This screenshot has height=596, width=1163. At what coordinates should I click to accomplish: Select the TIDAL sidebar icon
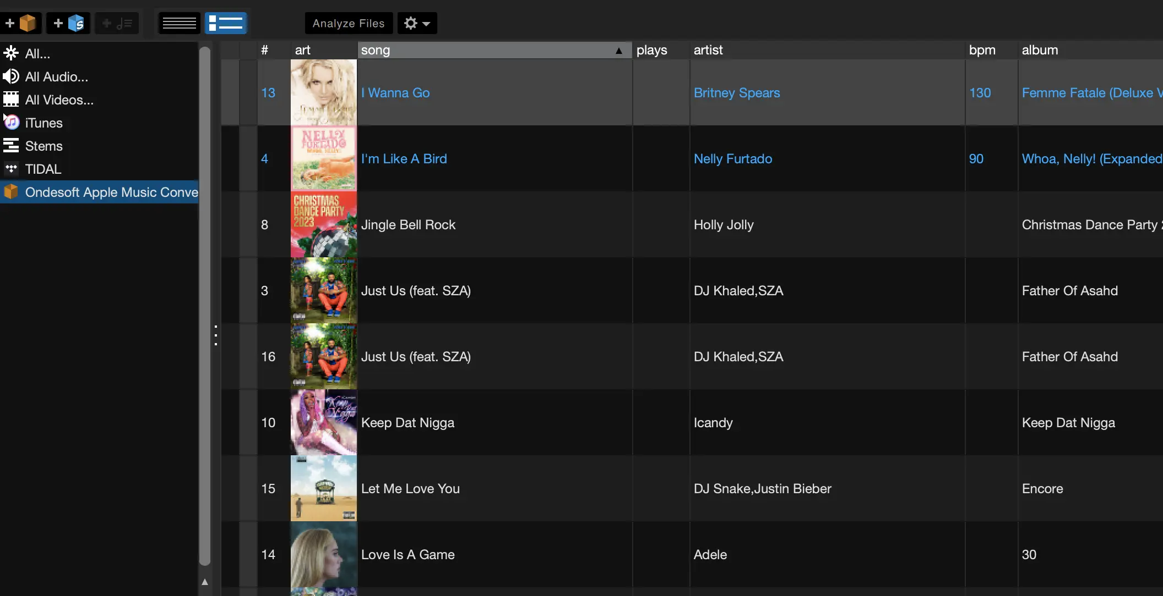[x=10, y=169]
